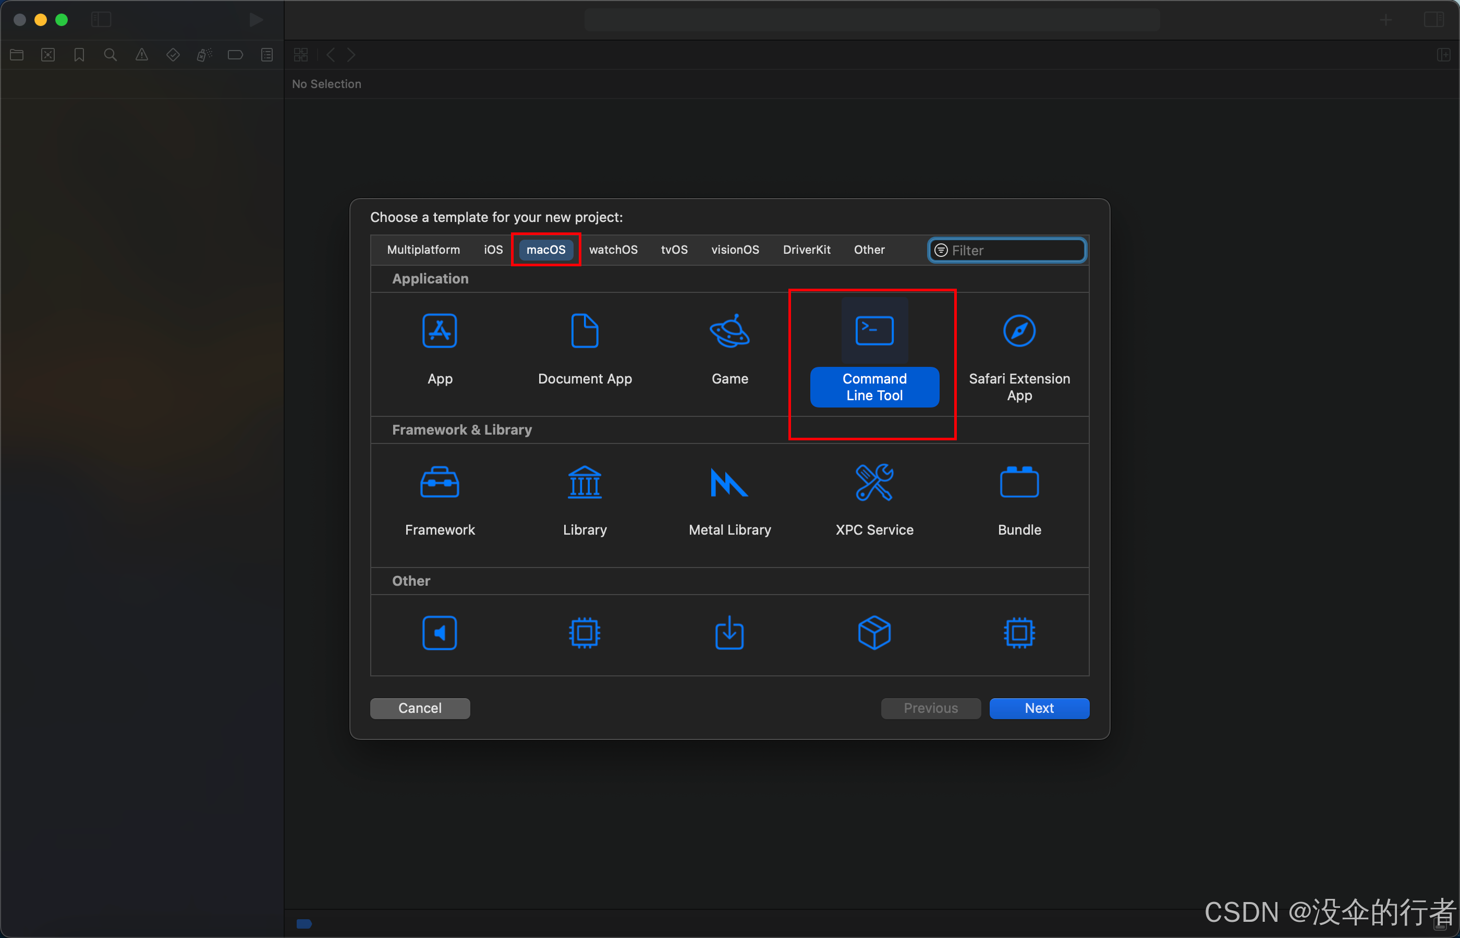Click the Next button
The width and height of the screenshot is (1460, 938).
(x=1039, y=708)
